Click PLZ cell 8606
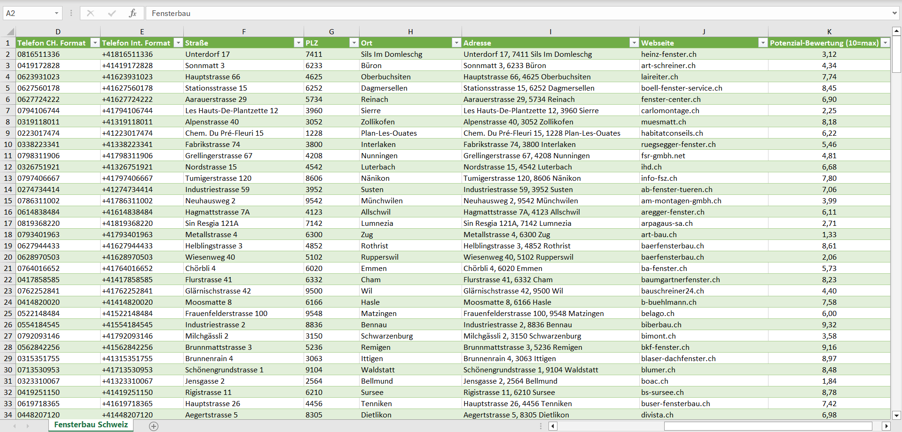 click(331, 178)
